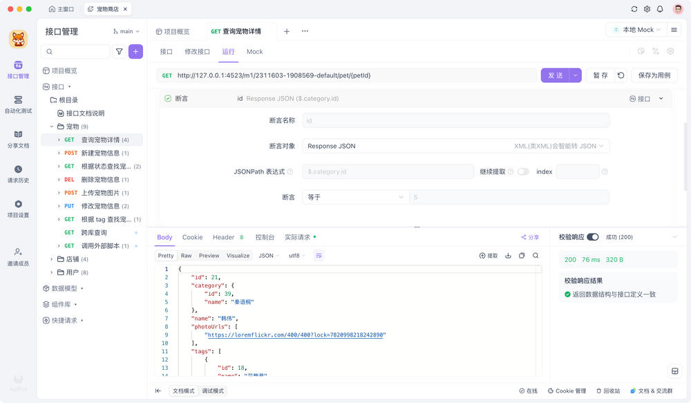The width and height of the screenshot is (691, 403).
Task: Copy the response body content
Action: 522,256
